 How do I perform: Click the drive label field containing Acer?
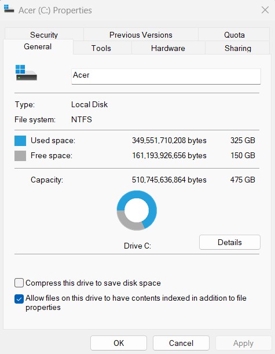tap(166, 76)
